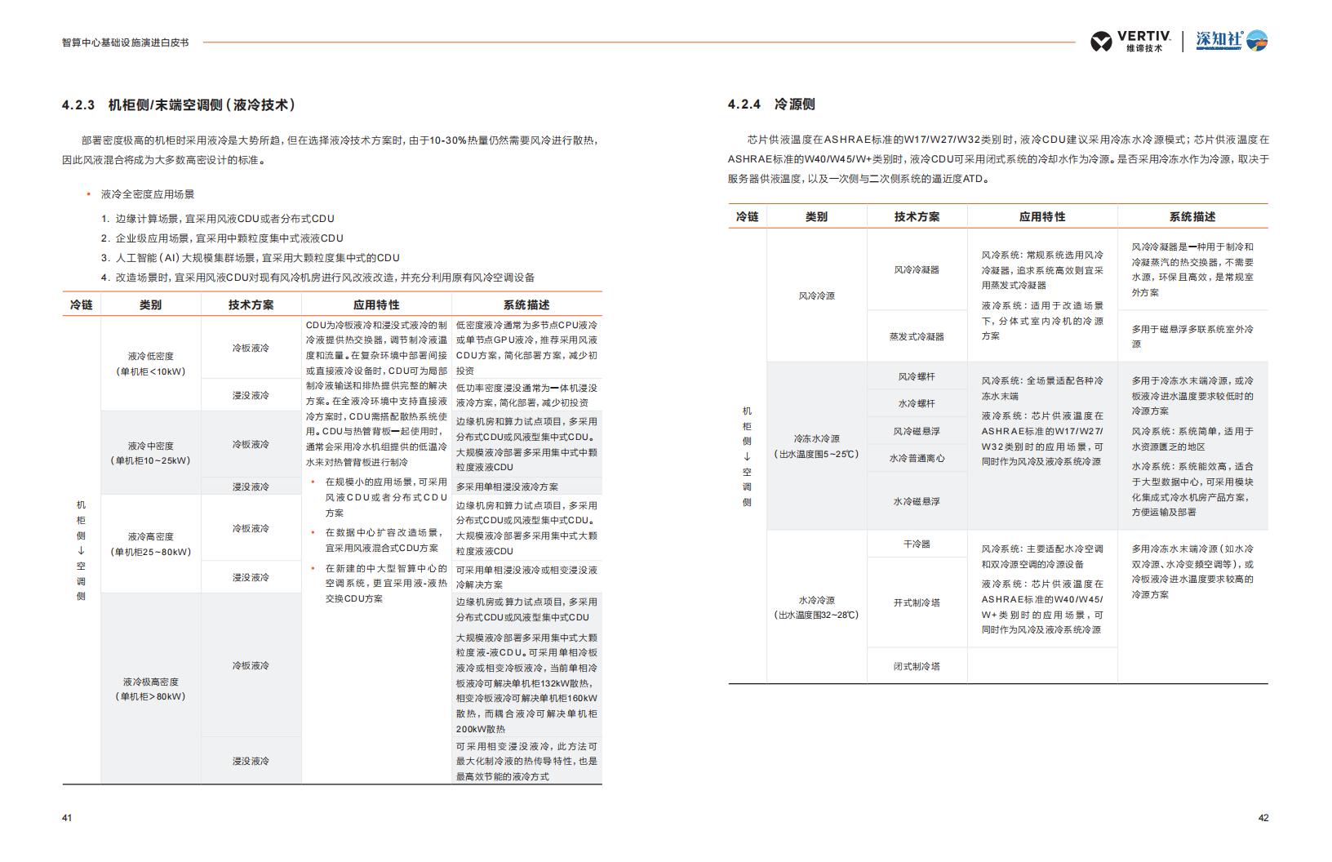Viewport: 1332px width, 862px height.
Task: Click the Vertiv logo in the header
Action: (1130, 41)
